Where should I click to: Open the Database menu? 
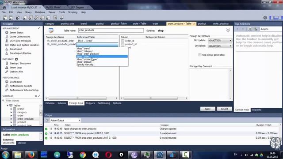pyautogui.click(x=40, y=12)
